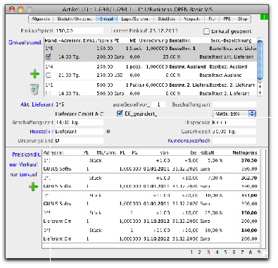This screenshot has width=278, height=268.
Task: Add a Preiskondition with the lower green plus
Action: click(33, 187)
